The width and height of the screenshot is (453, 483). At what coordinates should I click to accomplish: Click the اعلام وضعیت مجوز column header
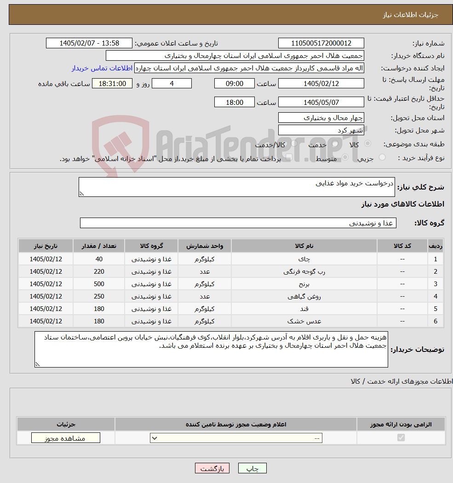tap(236, 424)
